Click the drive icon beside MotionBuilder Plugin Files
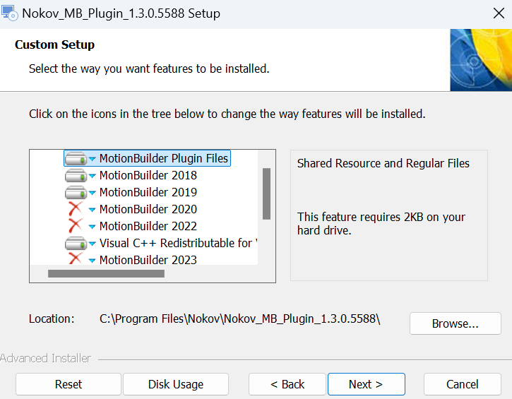512x399 pixels. coord(76,159)
